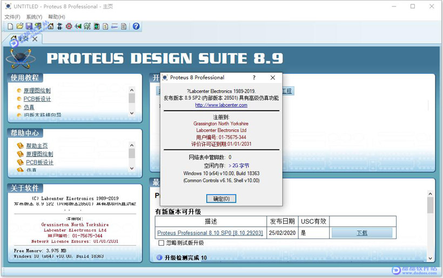
Task: Open Project Notes document icon
Action: (x=124, y=26)
